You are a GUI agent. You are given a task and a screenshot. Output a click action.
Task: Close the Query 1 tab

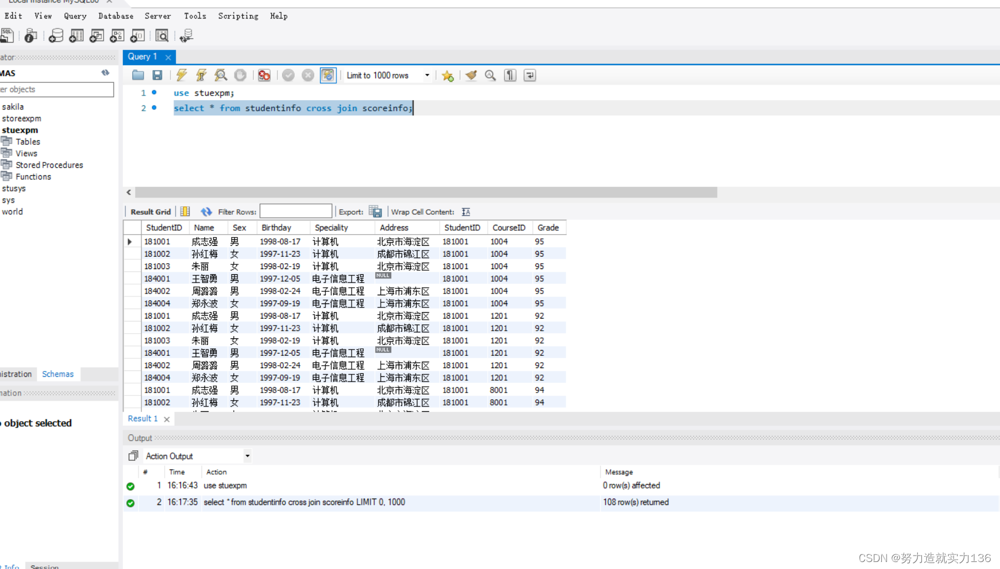click(168, 57)
